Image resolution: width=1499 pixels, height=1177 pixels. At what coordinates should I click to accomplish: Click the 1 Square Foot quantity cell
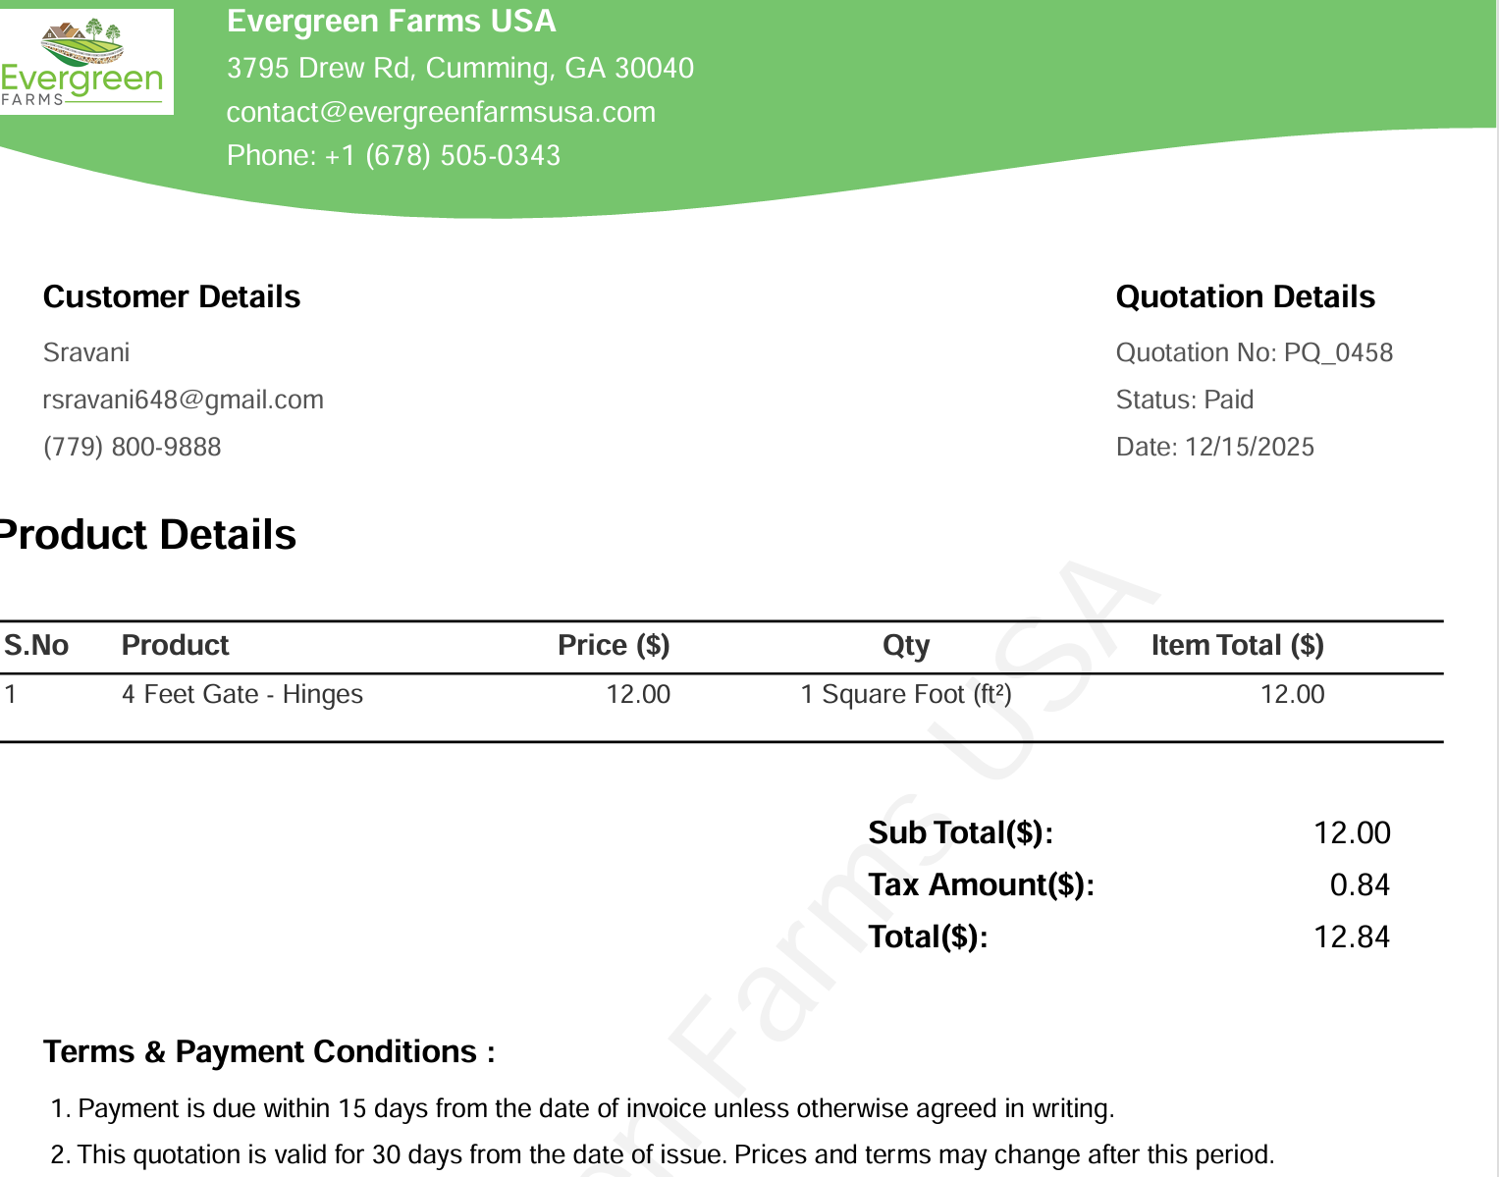pos(905,694)
